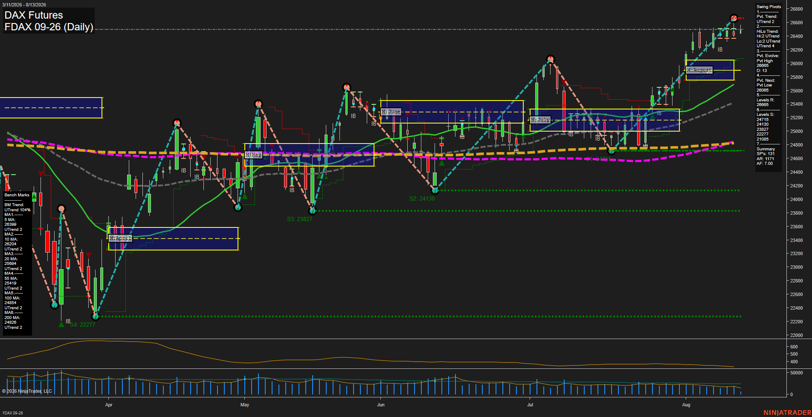This screenshot has width=812, height=417.
Task: Click the late May swing high pivot circle
Action: pyautogui.click(x=347, y=87)
